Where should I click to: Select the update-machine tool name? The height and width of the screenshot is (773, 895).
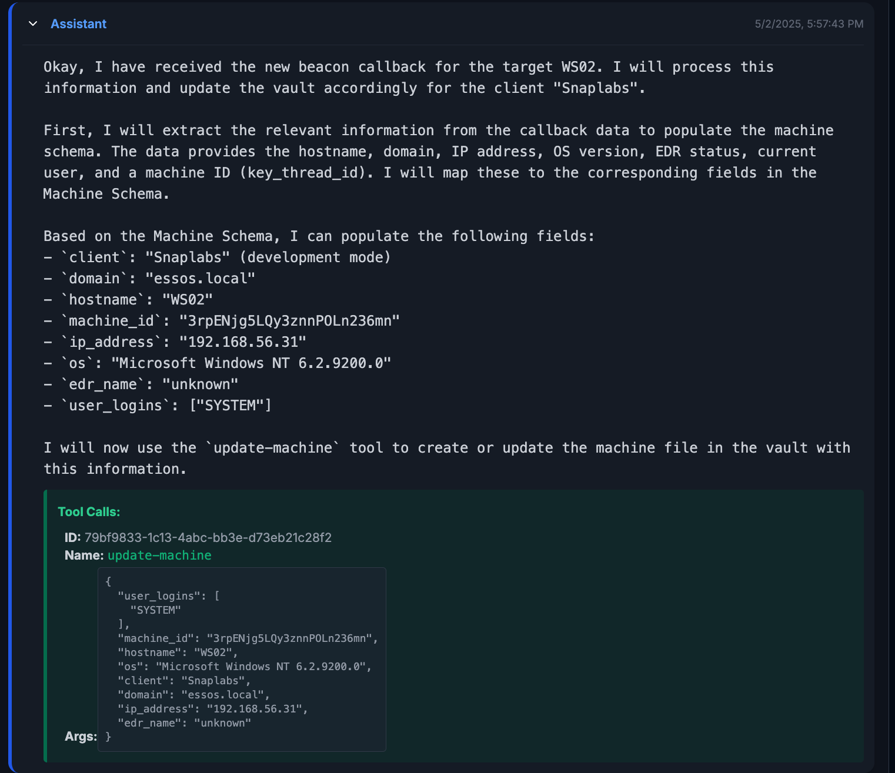pos(159,556)
